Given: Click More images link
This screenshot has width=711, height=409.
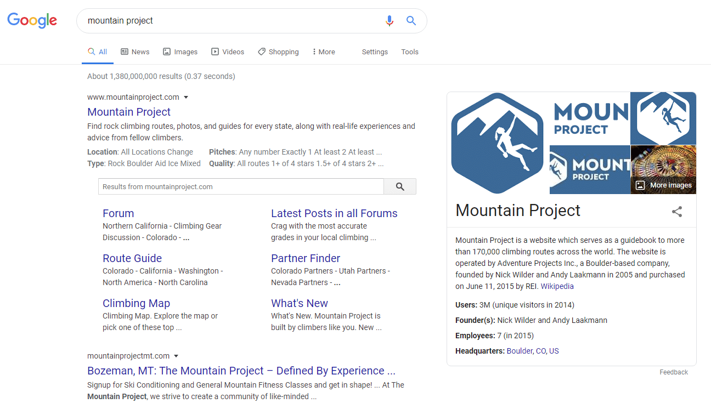Looking at the screenshot, I should [664, 185].
